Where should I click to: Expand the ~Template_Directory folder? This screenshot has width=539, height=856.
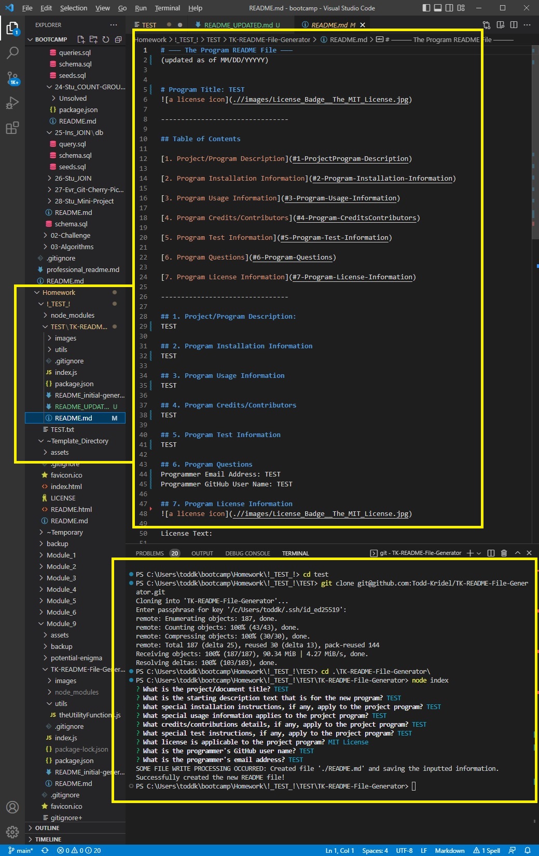pos(75,441)
